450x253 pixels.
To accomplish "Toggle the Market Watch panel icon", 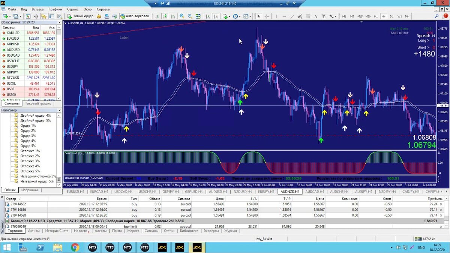I will tap(28, 16).
